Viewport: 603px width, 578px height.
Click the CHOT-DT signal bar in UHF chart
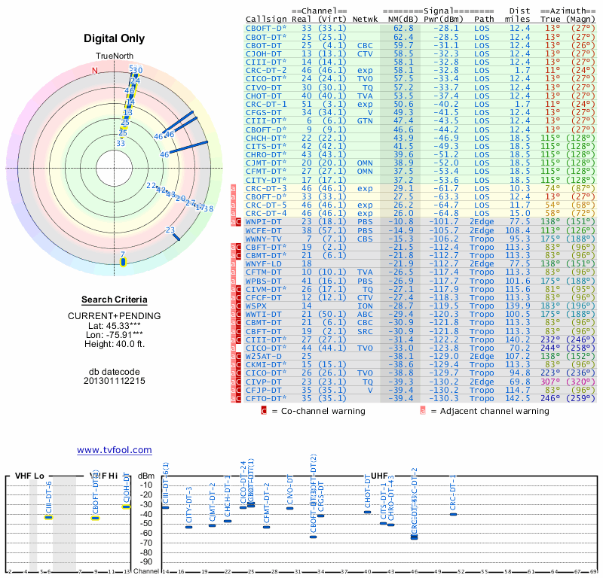click(368, 512)
